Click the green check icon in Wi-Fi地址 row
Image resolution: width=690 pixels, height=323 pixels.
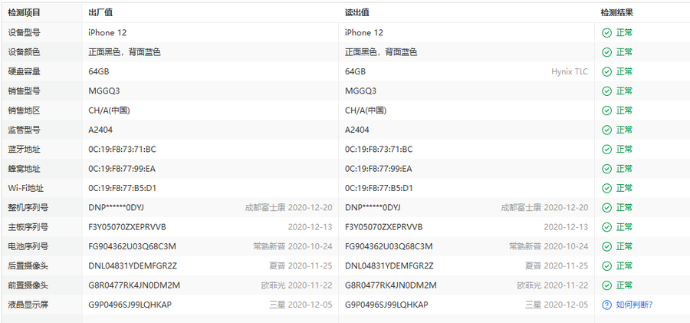tap(607, 188)
